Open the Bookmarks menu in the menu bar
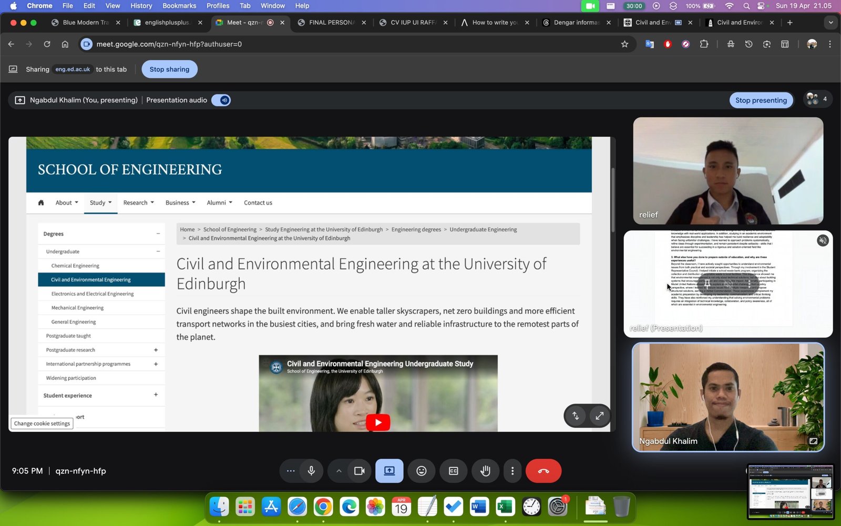Viewport: 841px width, 526px height. pos(179,6)
